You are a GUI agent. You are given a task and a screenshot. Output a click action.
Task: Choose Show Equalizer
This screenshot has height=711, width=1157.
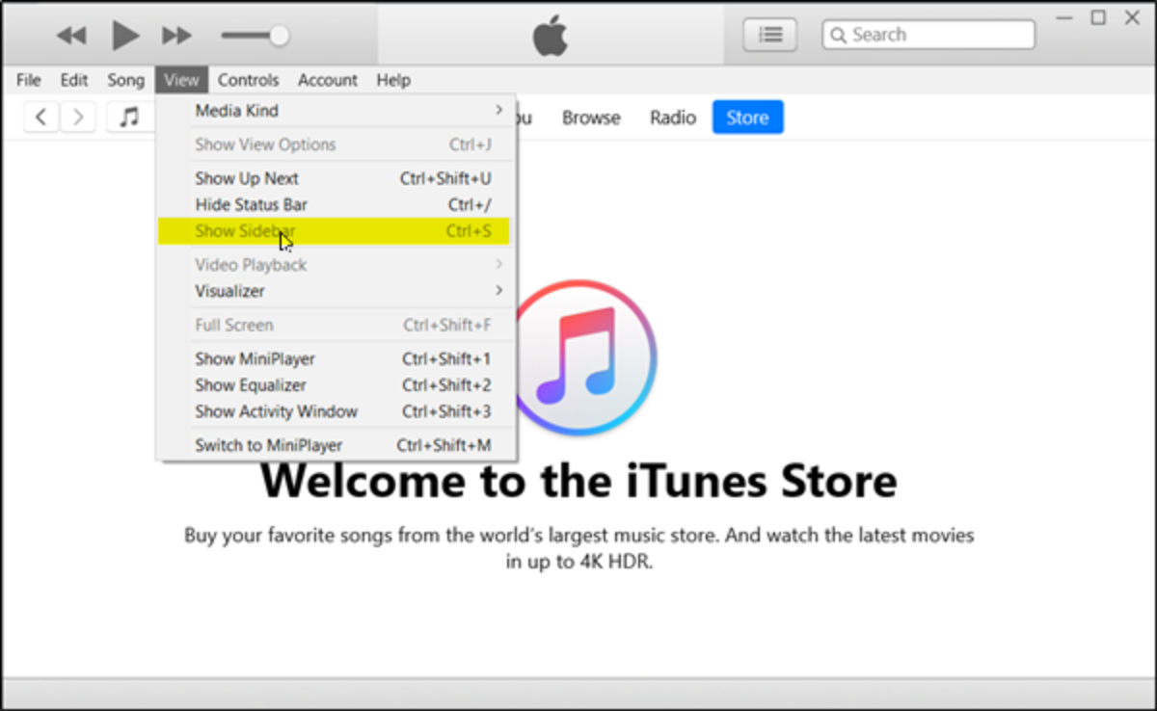(336, 384)
